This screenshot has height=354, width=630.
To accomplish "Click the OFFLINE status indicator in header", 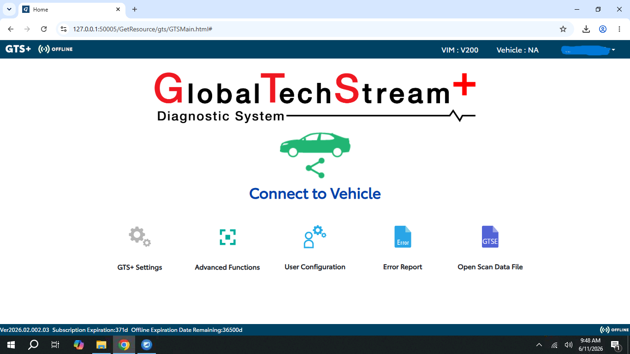I will coord(55,49).
